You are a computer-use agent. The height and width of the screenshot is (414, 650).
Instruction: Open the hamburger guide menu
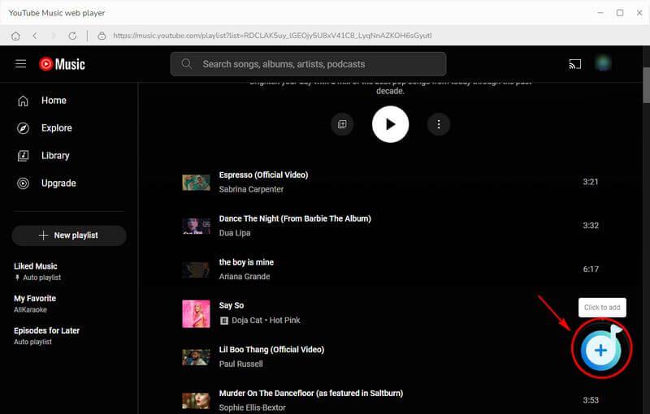(x=21, y=64)
